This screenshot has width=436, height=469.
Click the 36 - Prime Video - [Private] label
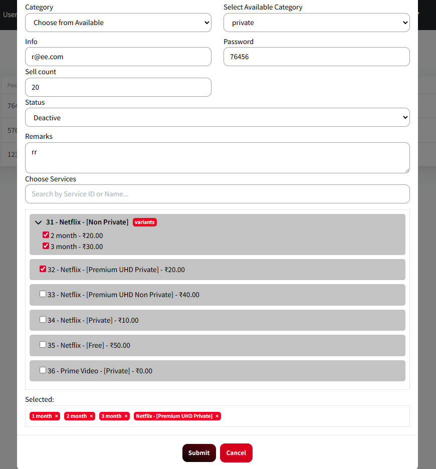click(100, 371)
